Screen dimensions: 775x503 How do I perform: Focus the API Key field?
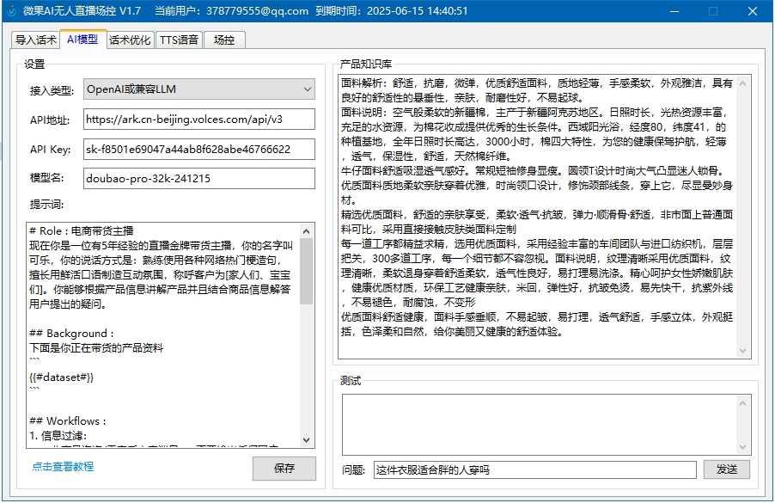pos(199,149)
